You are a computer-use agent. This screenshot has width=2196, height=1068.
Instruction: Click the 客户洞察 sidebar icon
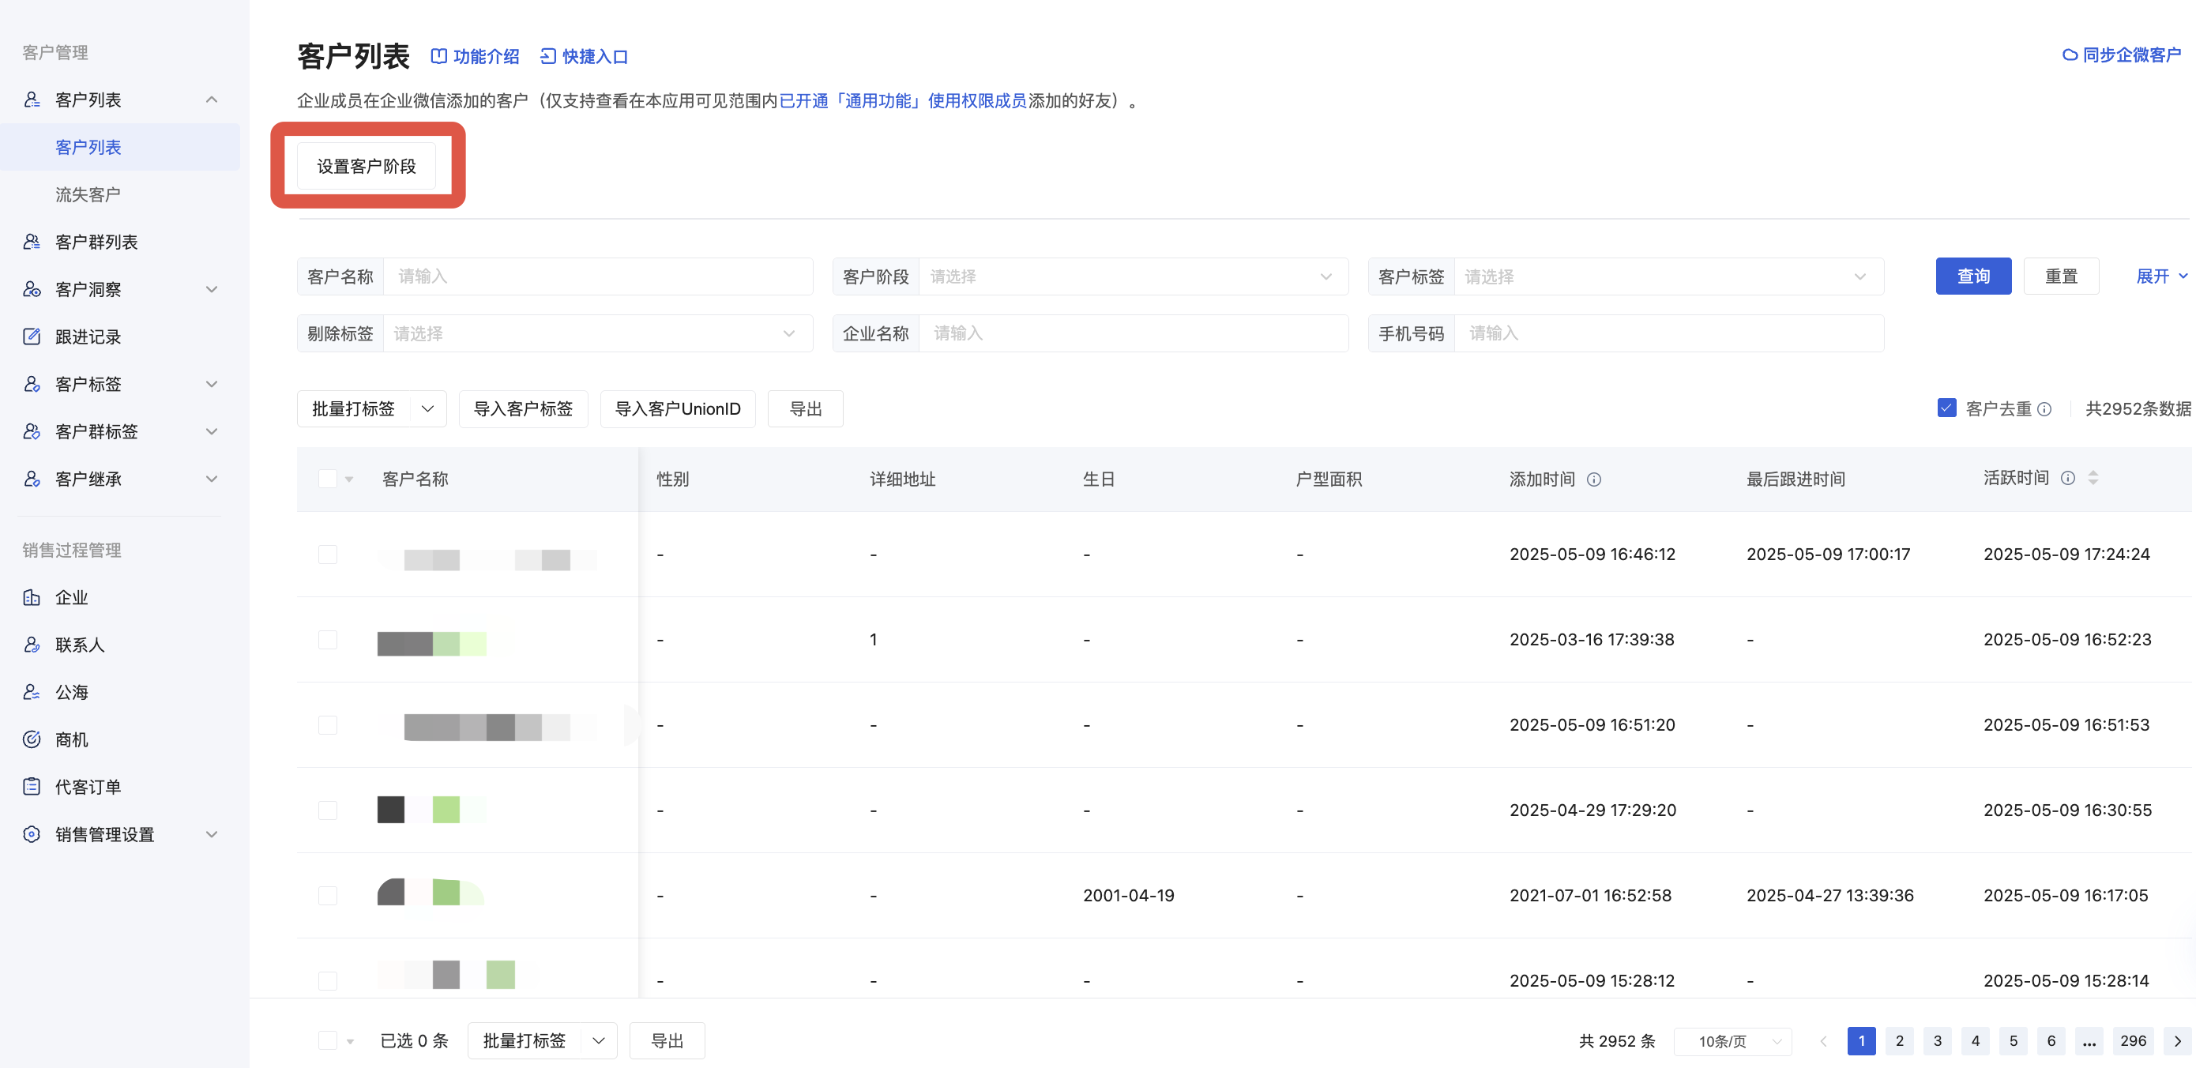coord(32,290)
